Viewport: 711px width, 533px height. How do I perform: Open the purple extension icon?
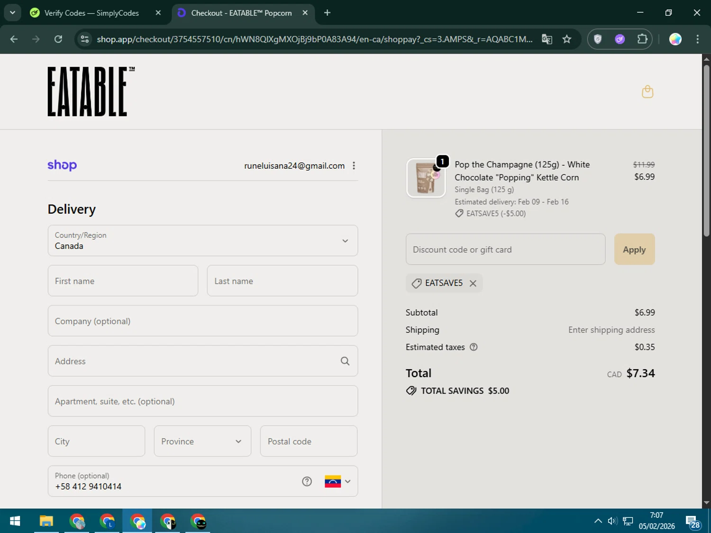tap(620, 39)
